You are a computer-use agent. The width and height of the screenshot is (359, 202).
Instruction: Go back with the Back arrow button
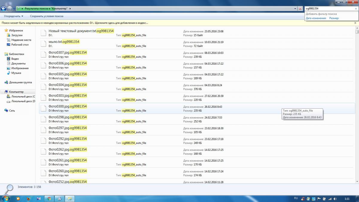(4, 9)
